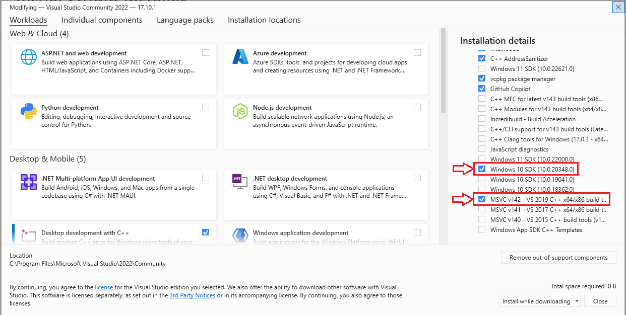Click the Windows application development icon

[x=240, y=235]
